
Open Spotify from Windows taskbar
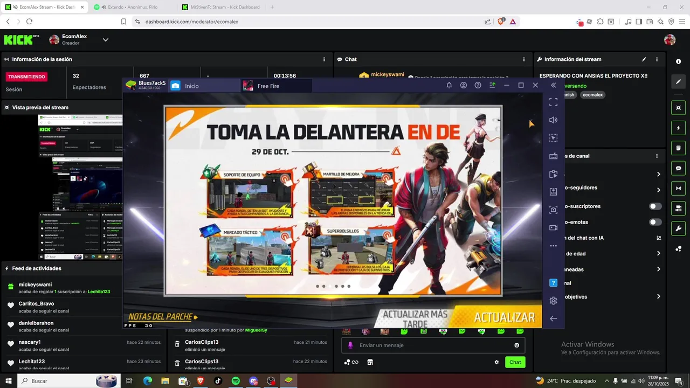click(236, 380)
